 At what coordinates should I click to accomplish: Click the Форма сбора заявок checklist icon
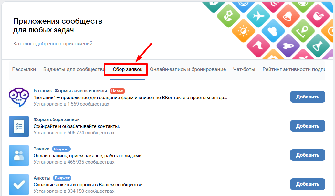[19, 126]
